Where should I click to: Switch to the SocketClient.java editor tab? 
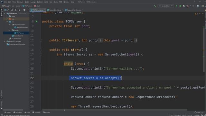[55, 10]
